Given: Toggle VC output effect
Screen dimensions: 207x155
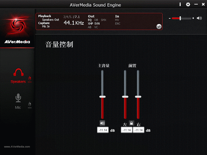Looking at the screenshot, I should click(x=96, y=27).
